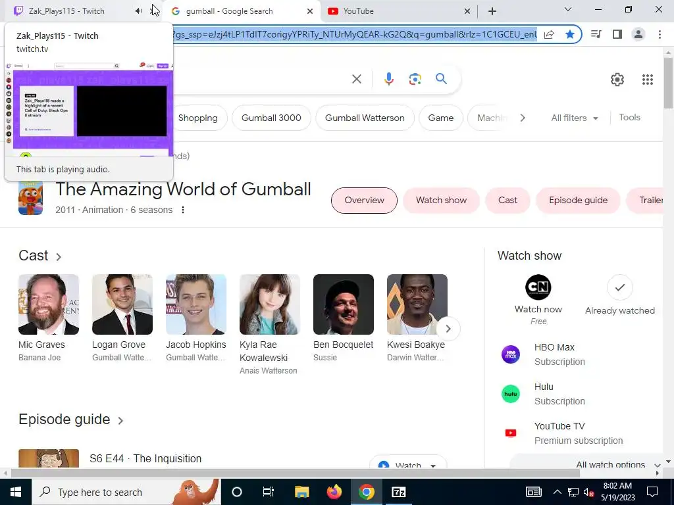Open 7-Zip from taskbar
674x505 pixels.
tap(398, 492)
